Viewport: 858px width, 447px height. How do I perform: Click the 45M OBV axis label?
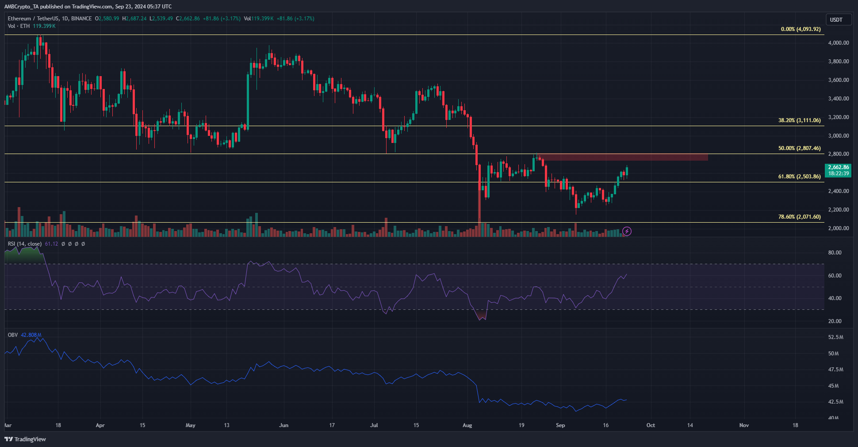[x=833, y=386]
